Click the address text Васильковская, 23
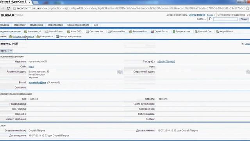 click(39, 72)
